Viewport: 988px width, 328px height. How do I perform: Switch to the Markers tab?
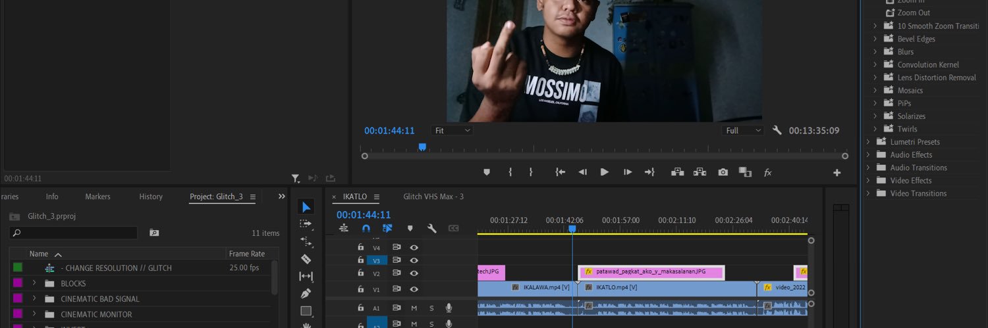(x=97, y=197)
